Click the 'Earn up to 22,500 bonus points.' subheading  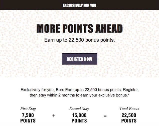click(x=80, y=40)
